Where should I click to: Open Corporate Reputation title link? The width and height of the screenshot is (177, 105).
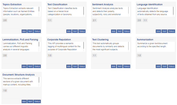tap(59, 40)
